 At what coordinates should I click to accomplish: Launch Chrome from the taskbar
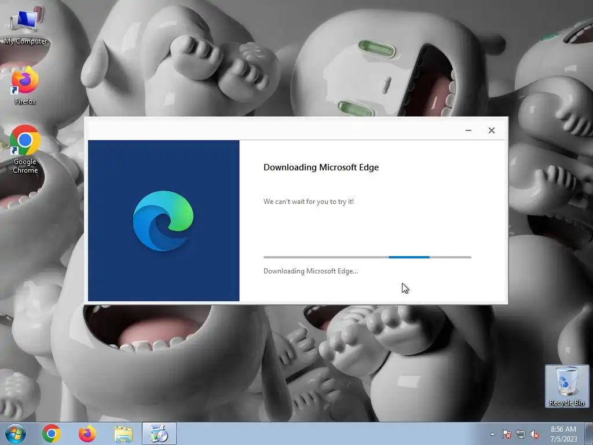(52, 433)
